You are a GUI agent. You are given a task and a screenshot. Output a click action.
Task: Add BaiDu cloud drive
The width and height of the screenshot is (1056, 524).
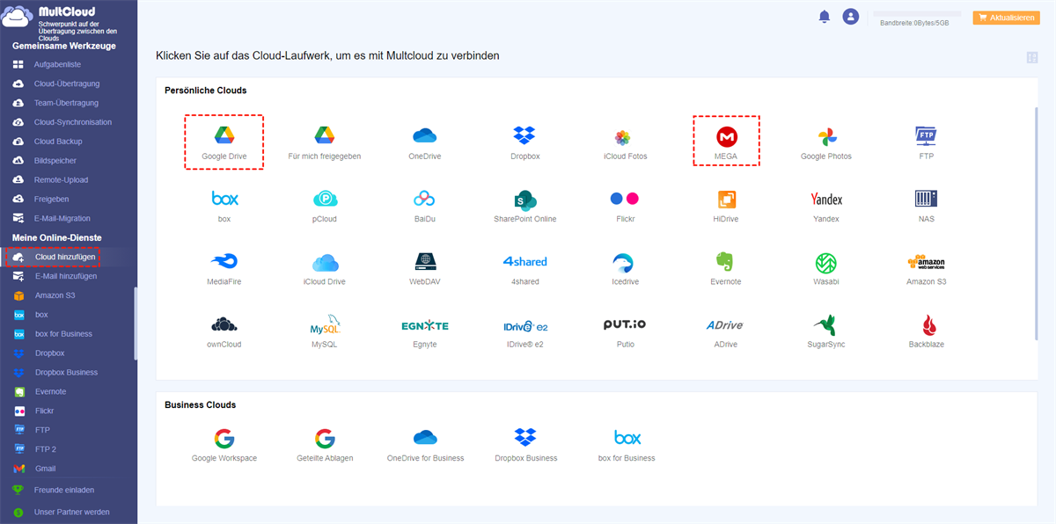point(425,199)
